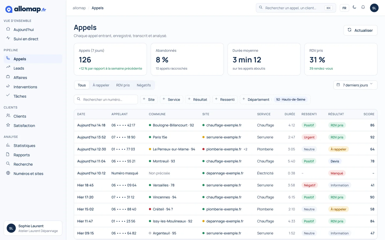Image resolution: width=385 pixels, height=240 pixels.
Task: Sort by the DATE column header
Action: pos(81,114)
